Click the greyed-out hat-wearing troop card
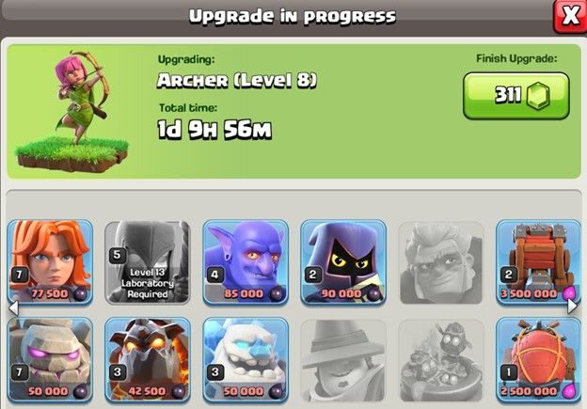The height and width of the screenshot is (409, 587). pos(343,360)
